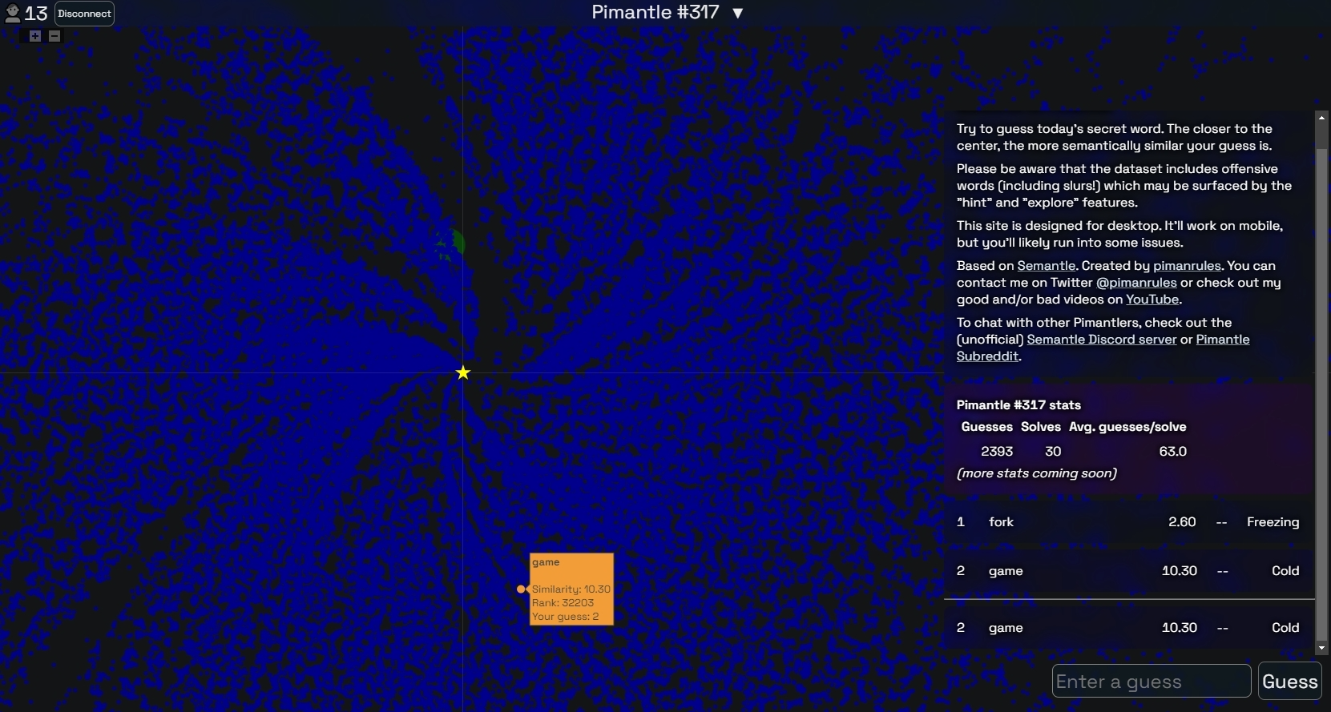The width and height of the screenshot is (1331, 712).
Task: Click the green cluster on the map
Action: [454, 242]
